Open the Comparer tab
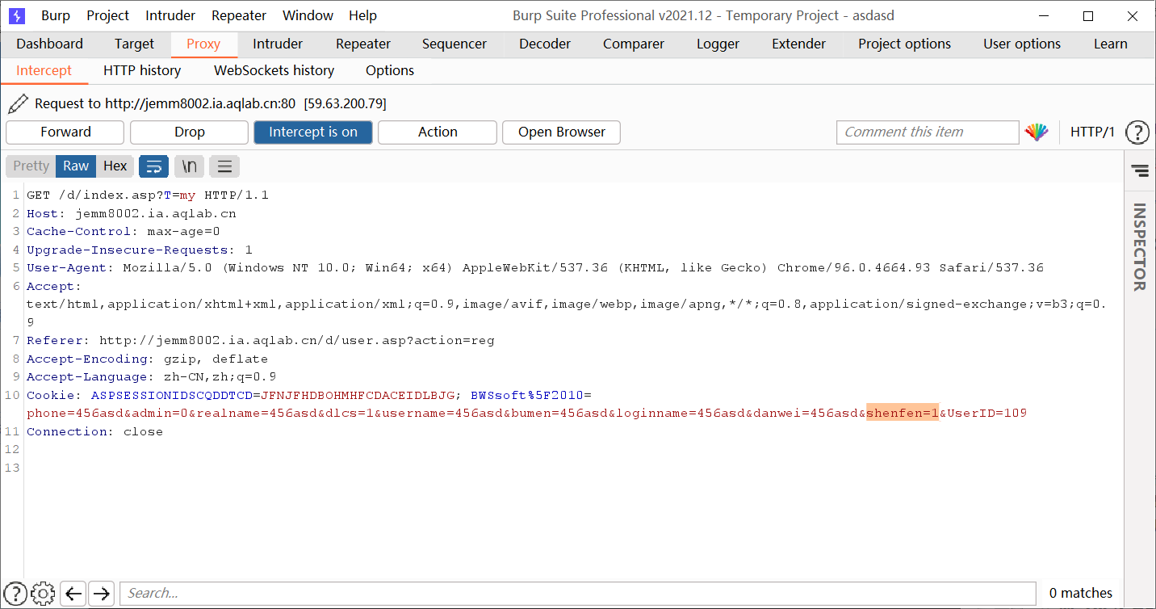Image resolution: width=1156 pixels, height=609 pixels. (x=634, y=44)
